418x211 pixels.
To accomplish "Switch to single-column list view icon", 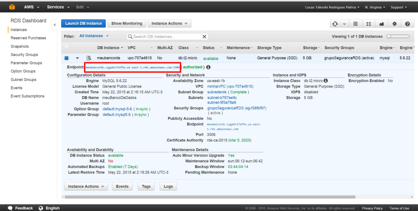I will (356, 24).
